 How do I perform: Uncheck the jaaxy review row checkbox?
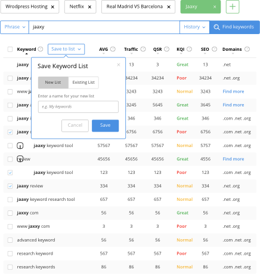point(10,186)
